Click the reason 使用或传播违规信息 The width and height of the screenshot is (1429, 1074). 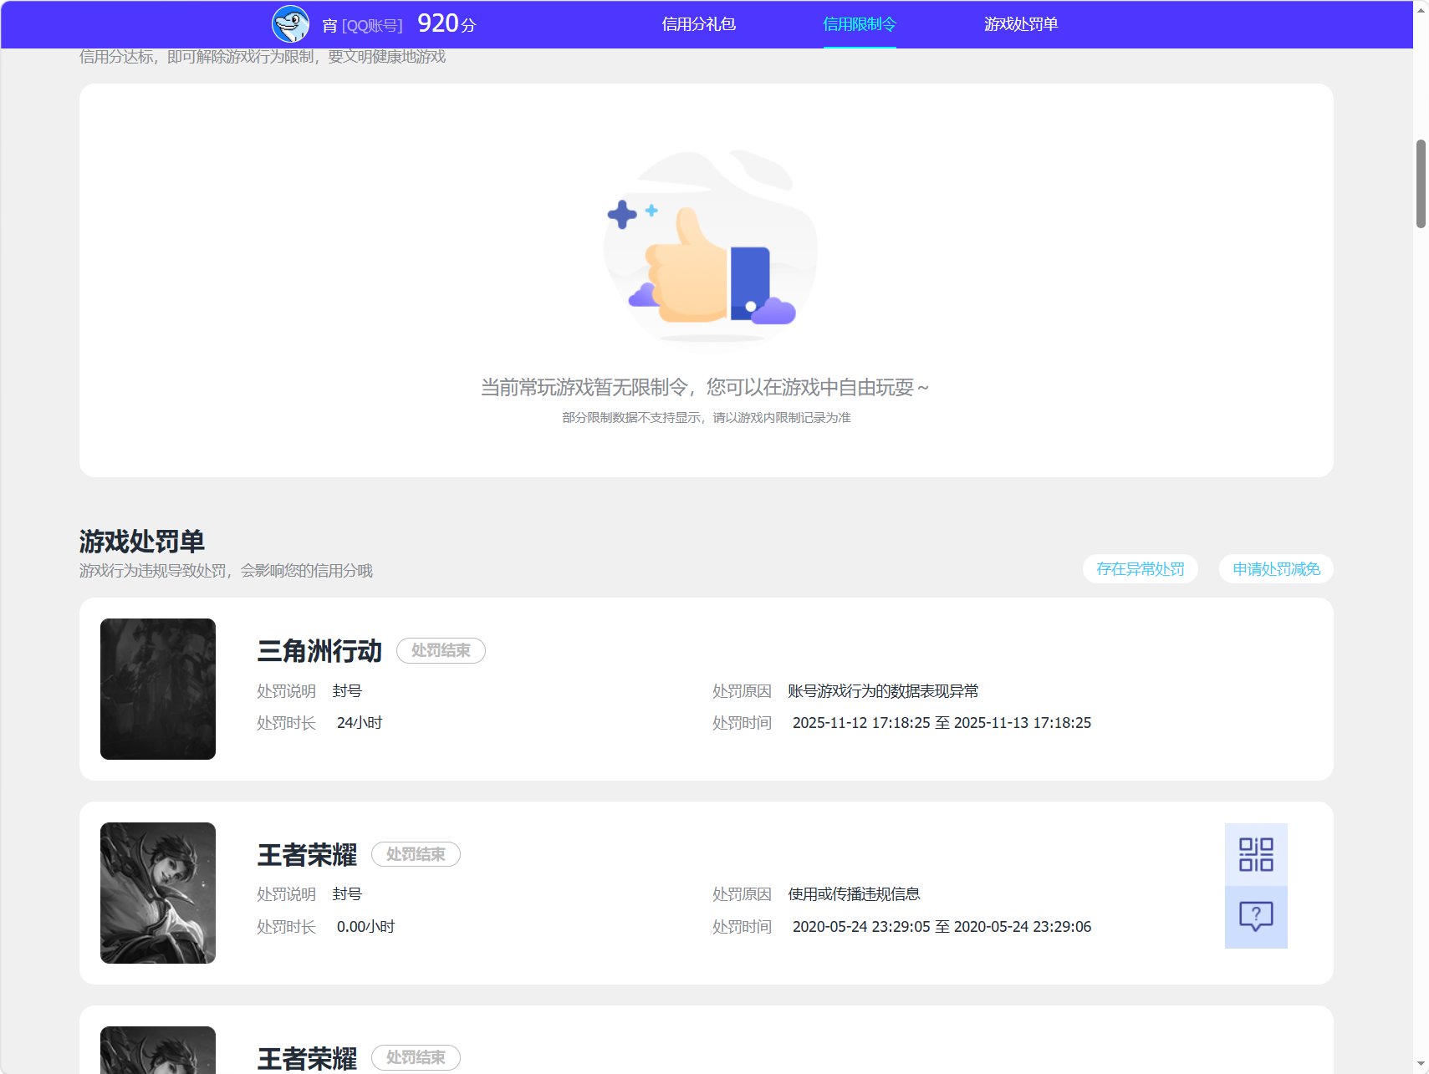(x=854, y=894)
